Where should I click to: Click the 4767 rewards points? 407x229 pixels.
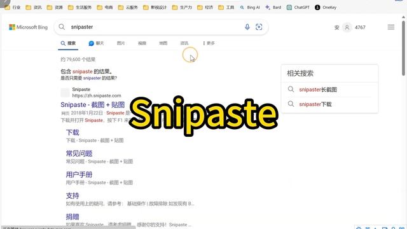360,27
